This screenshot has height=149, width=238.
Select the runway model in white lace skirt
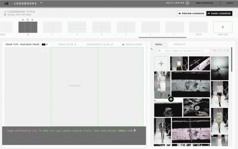pos(162,85)
